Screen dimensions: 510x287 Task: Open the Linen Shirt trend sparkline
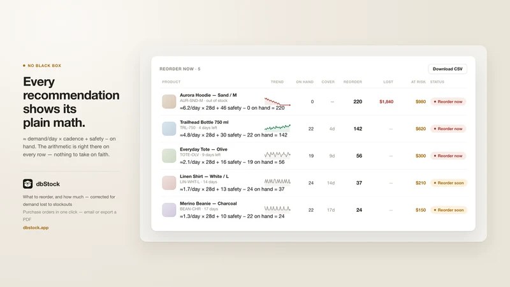pyautogui.click(x=277, y=182)
